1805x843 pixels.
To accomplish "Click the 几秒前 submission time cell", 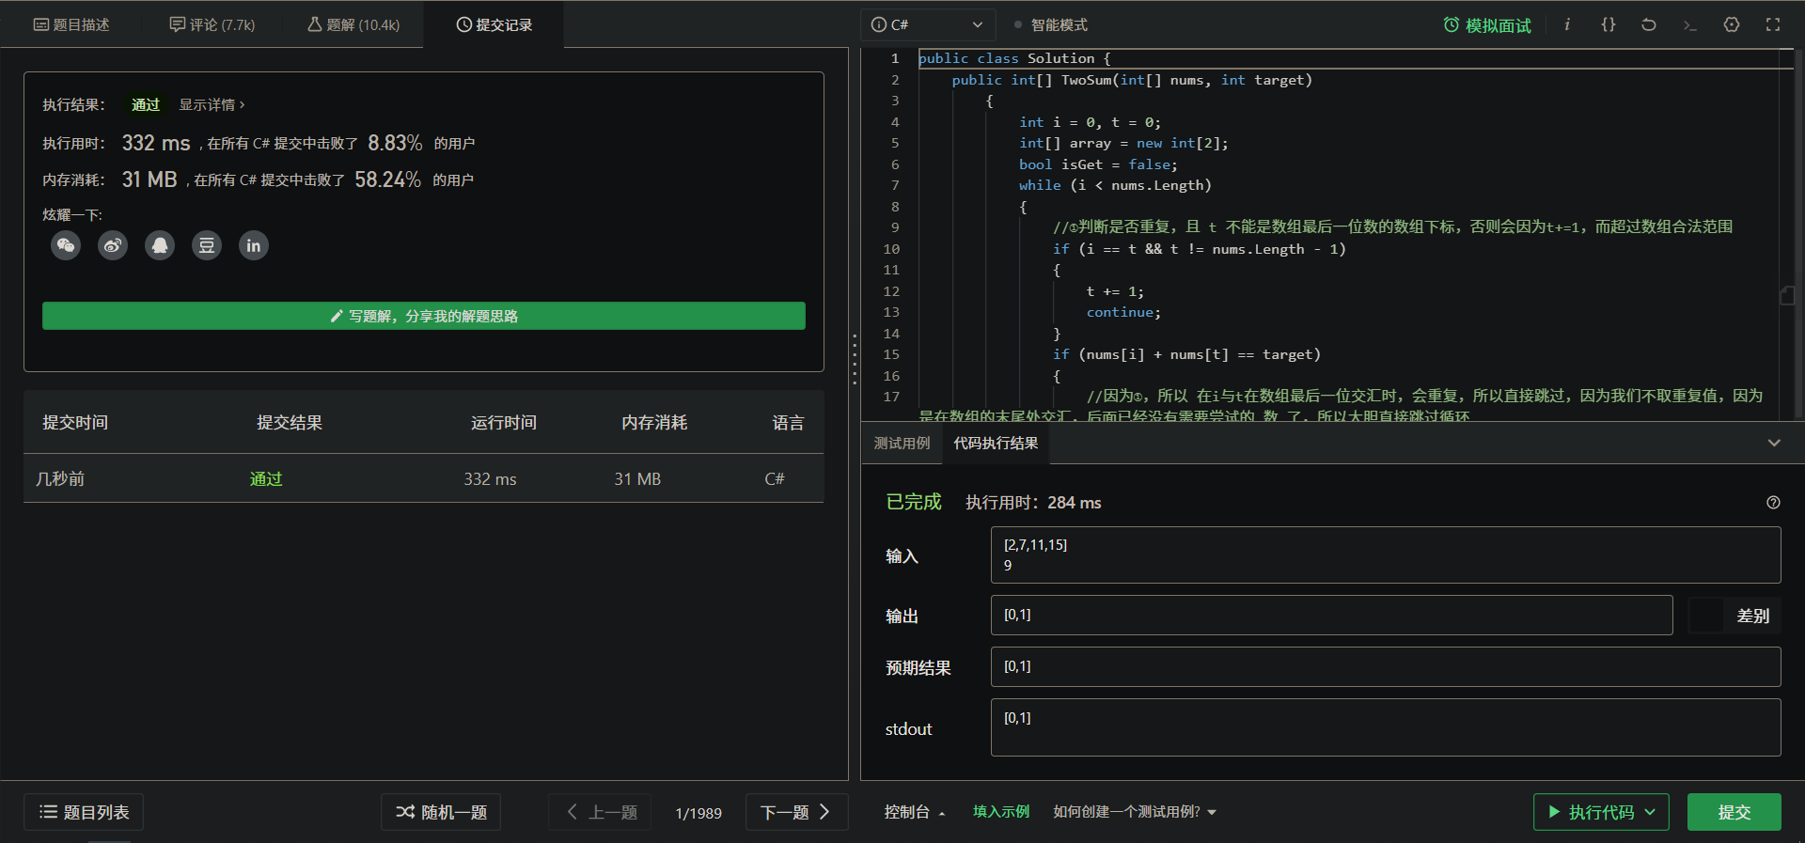I will click(x=60, y=479).
